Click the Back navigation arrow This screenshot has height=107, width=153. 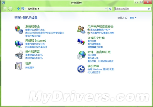coord(5,9)
